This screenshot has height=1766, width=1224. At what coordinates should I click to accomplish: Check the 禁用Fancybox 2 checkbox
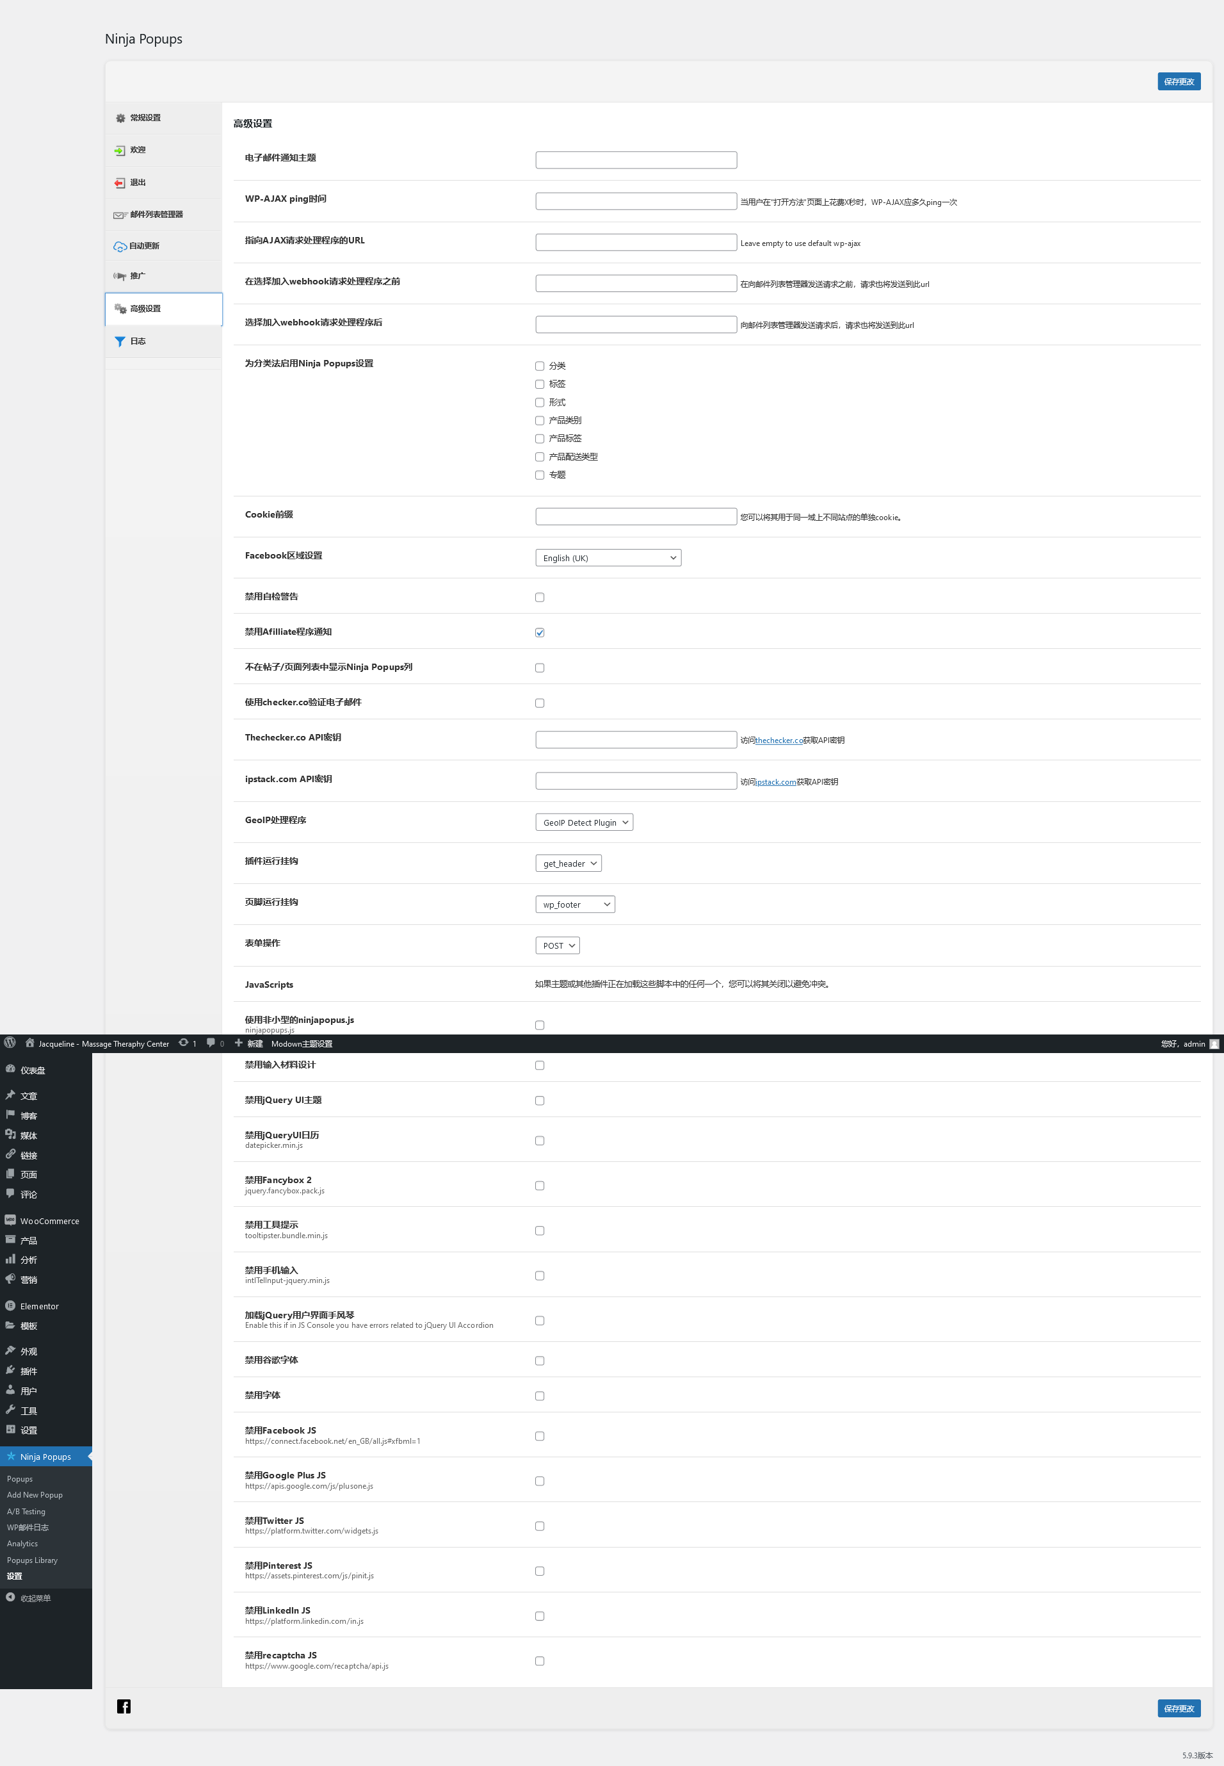pos(539,1185)
